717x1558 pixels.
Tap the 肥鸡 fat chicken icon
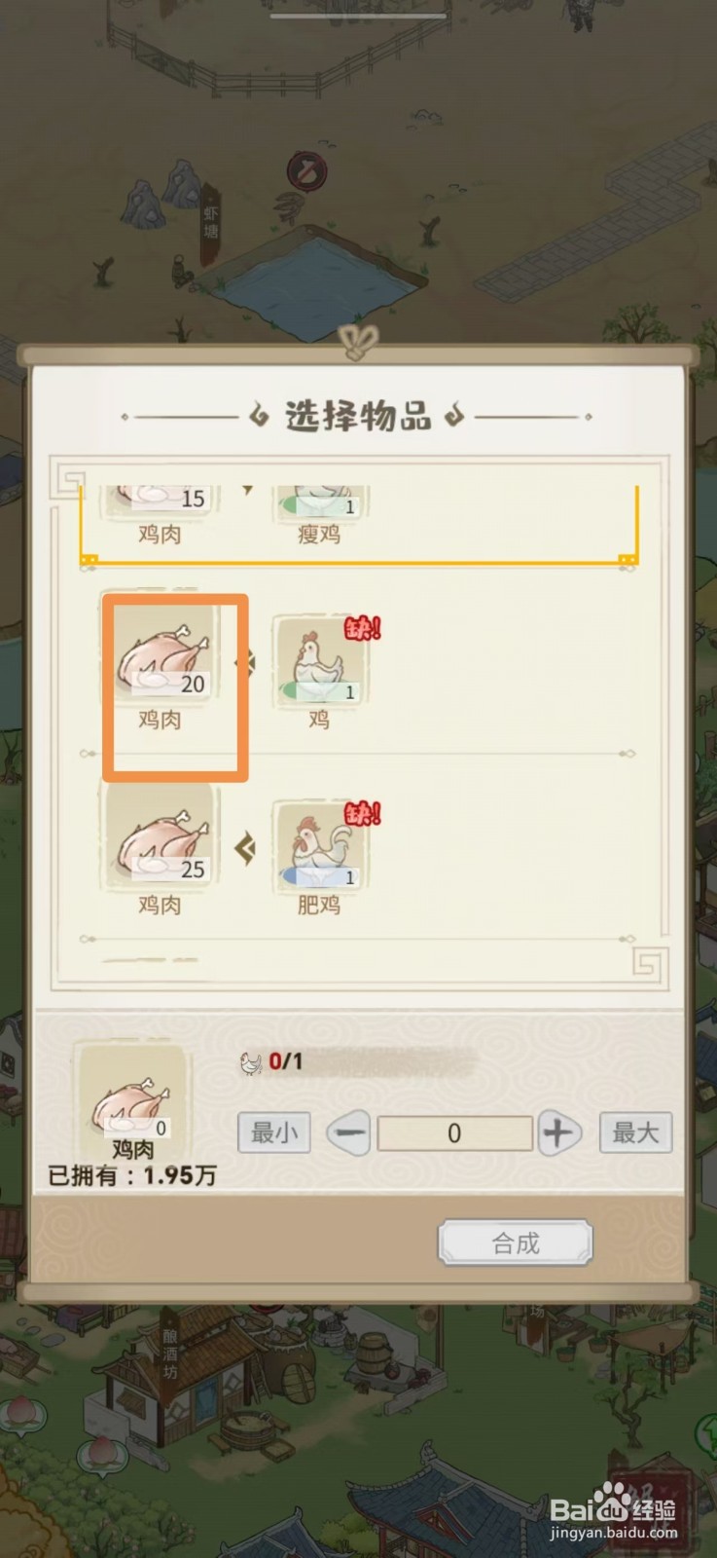coord(320,844)
